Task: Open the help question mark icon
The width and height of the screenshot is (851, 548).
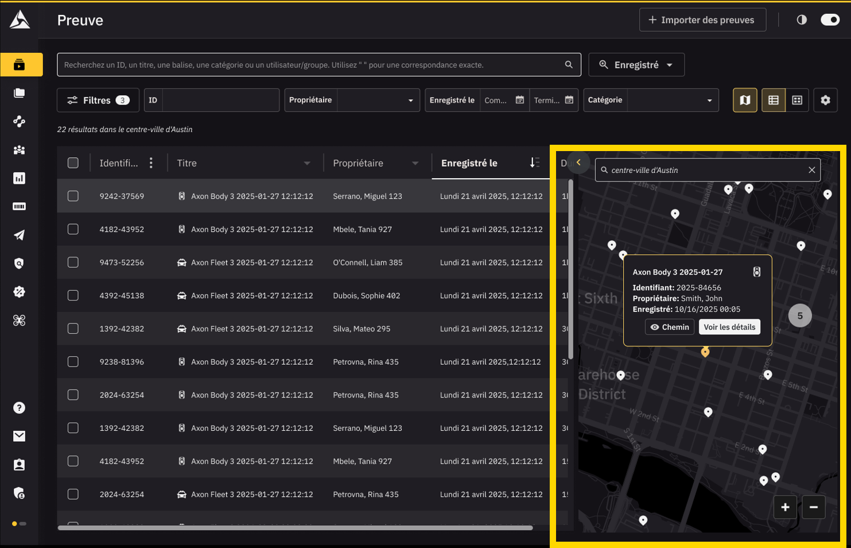Action: [x=19, y=408]
